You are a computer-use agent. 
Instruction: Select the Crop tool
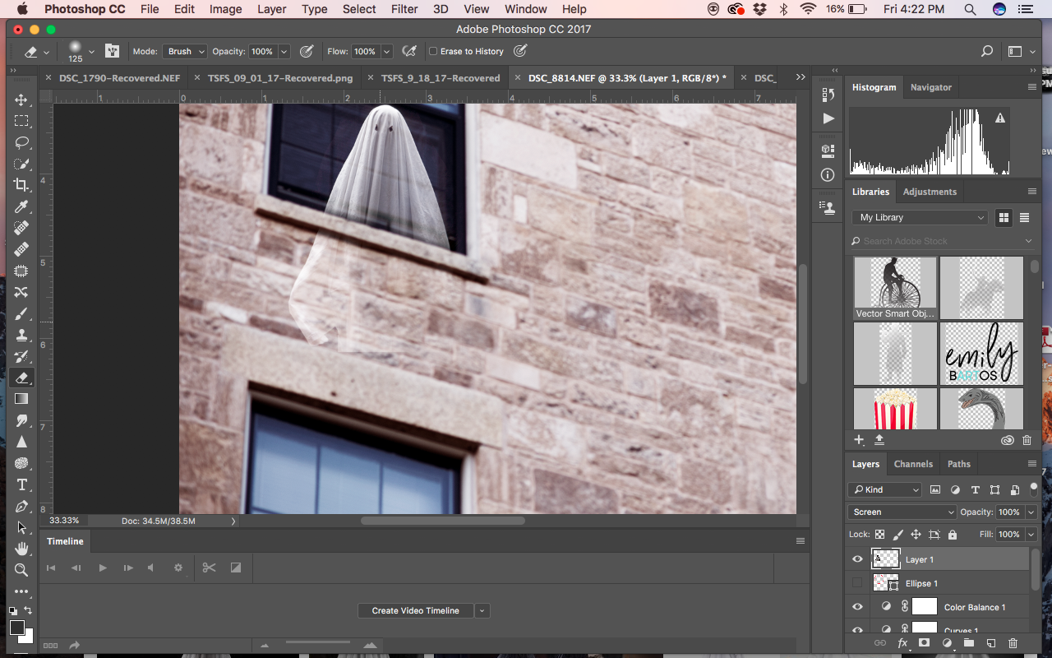coord(21,185)
